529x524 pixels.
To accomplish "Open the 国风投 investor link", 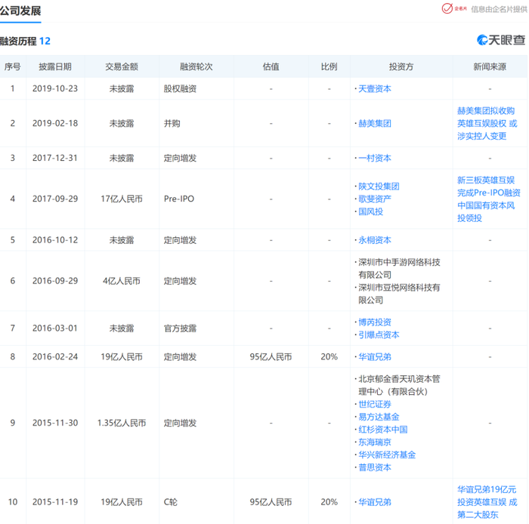I will click(x=370, y=211).
